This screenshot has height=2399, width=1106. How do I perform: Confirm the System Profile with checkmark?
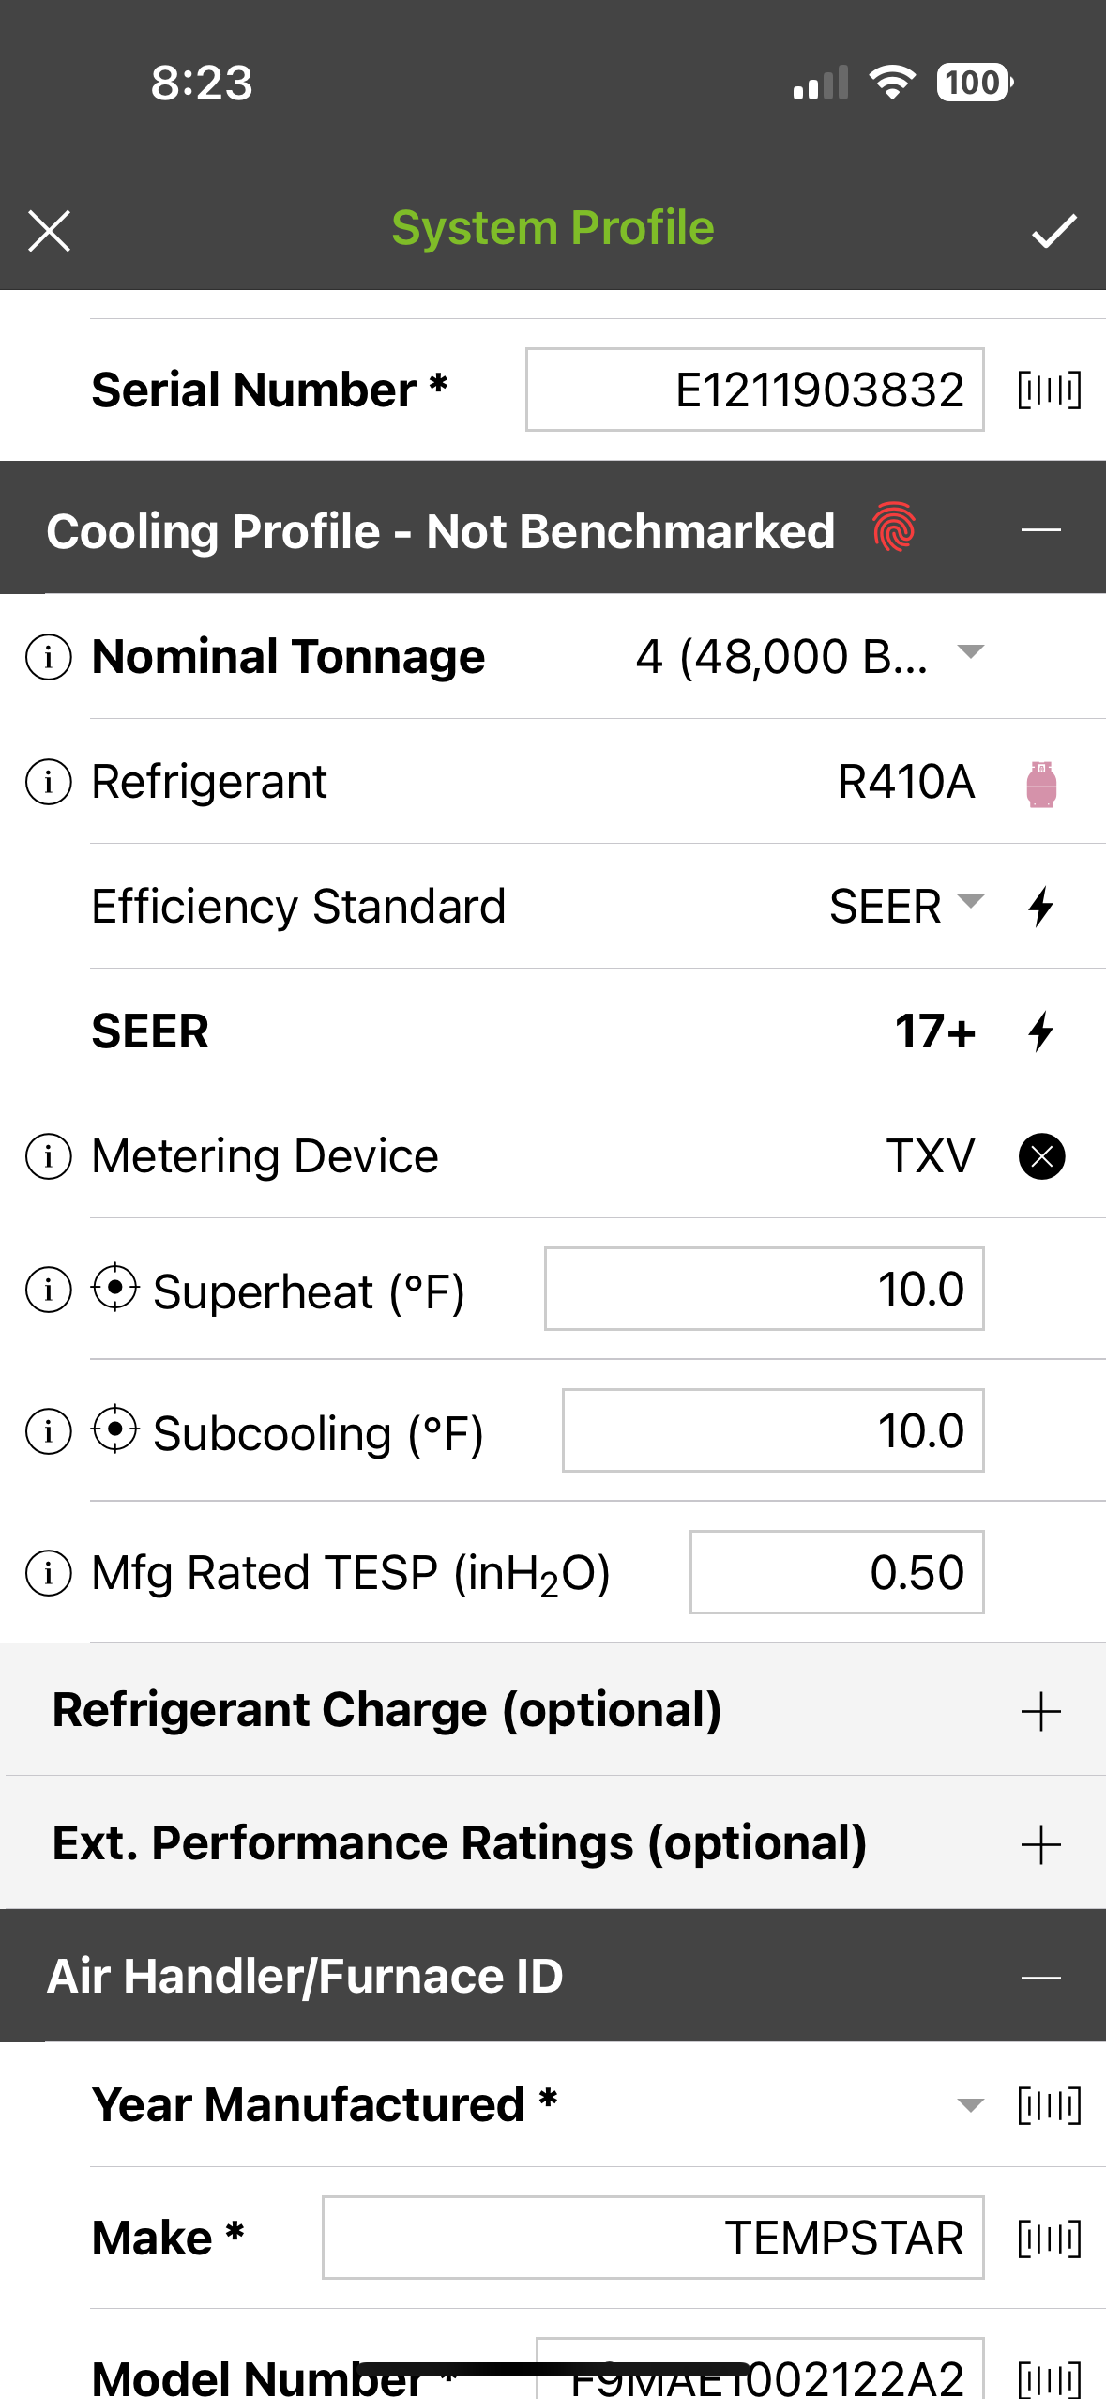pos(1053,231)
